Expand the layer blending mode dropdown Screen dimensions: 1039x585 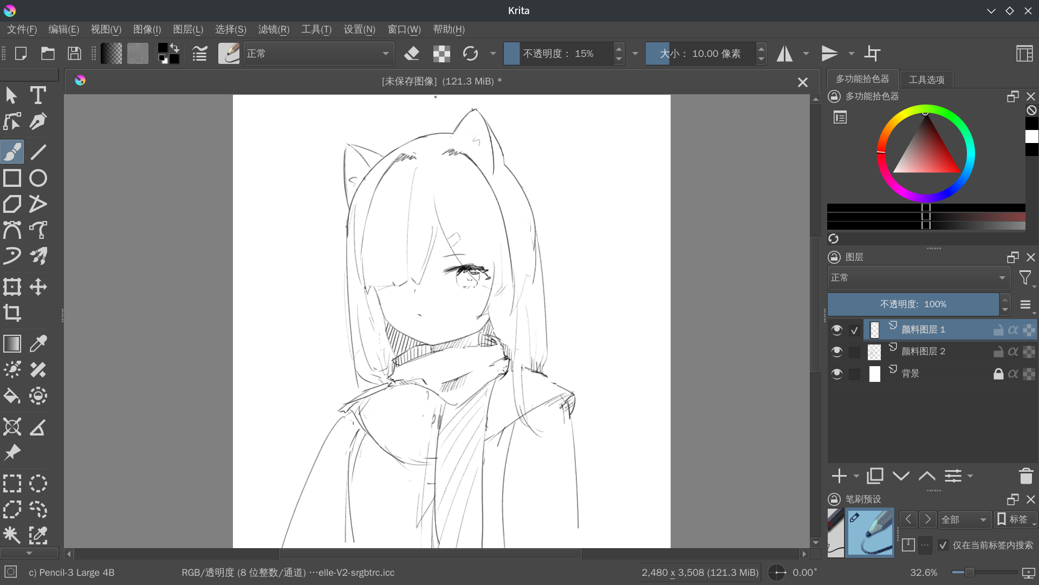tap(919, 277)
